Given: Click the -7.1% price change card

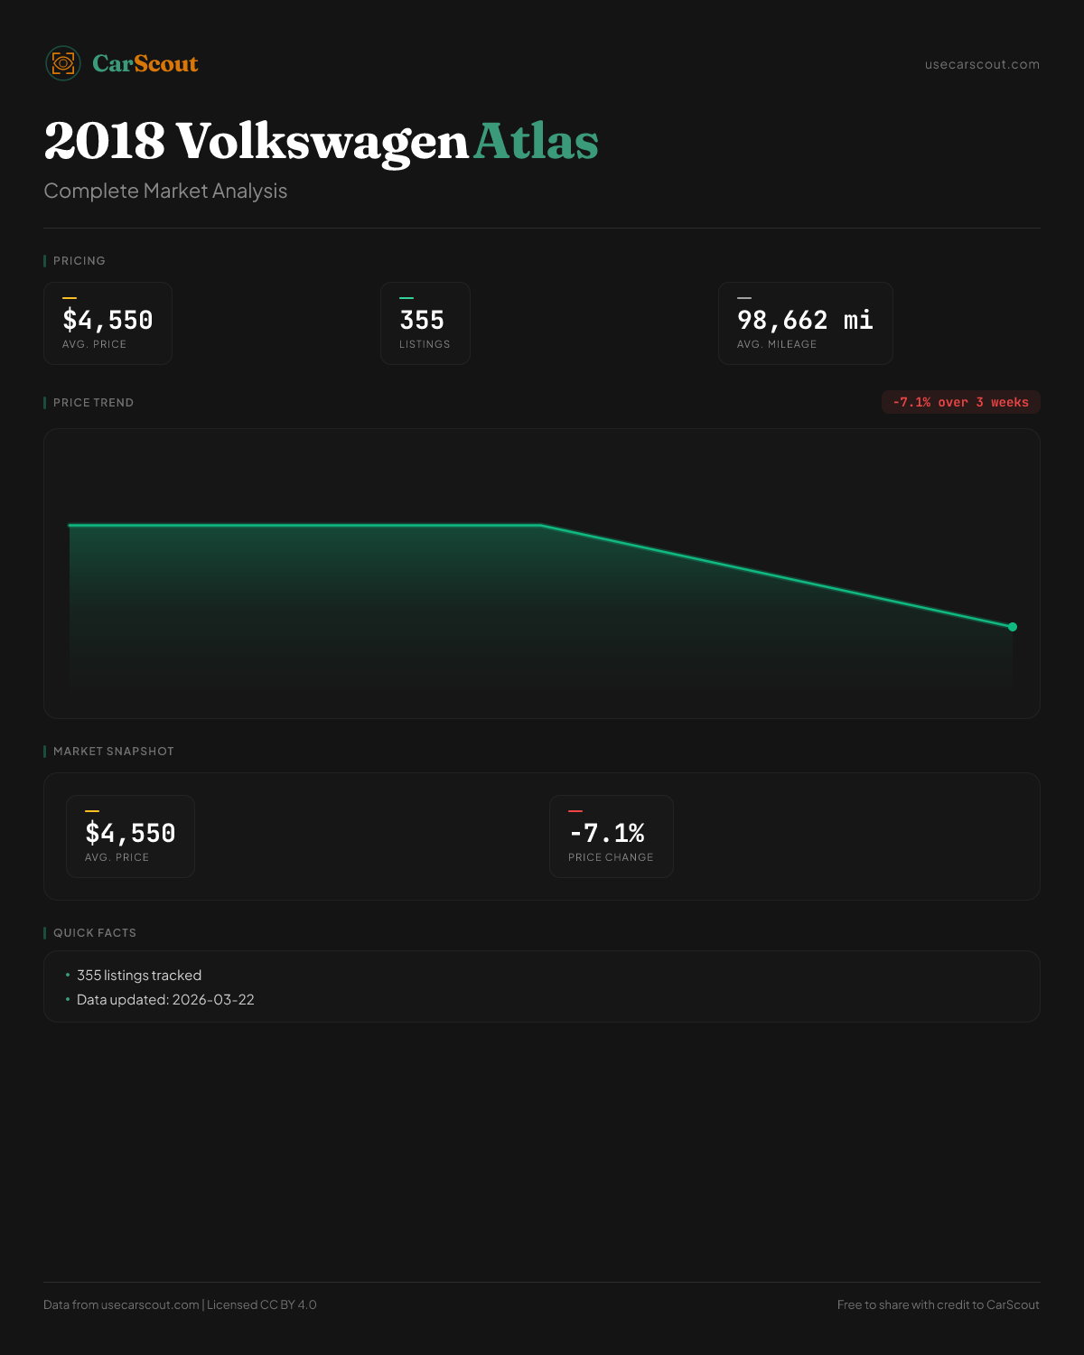Looking at the screenshot, I should (611, 836).
